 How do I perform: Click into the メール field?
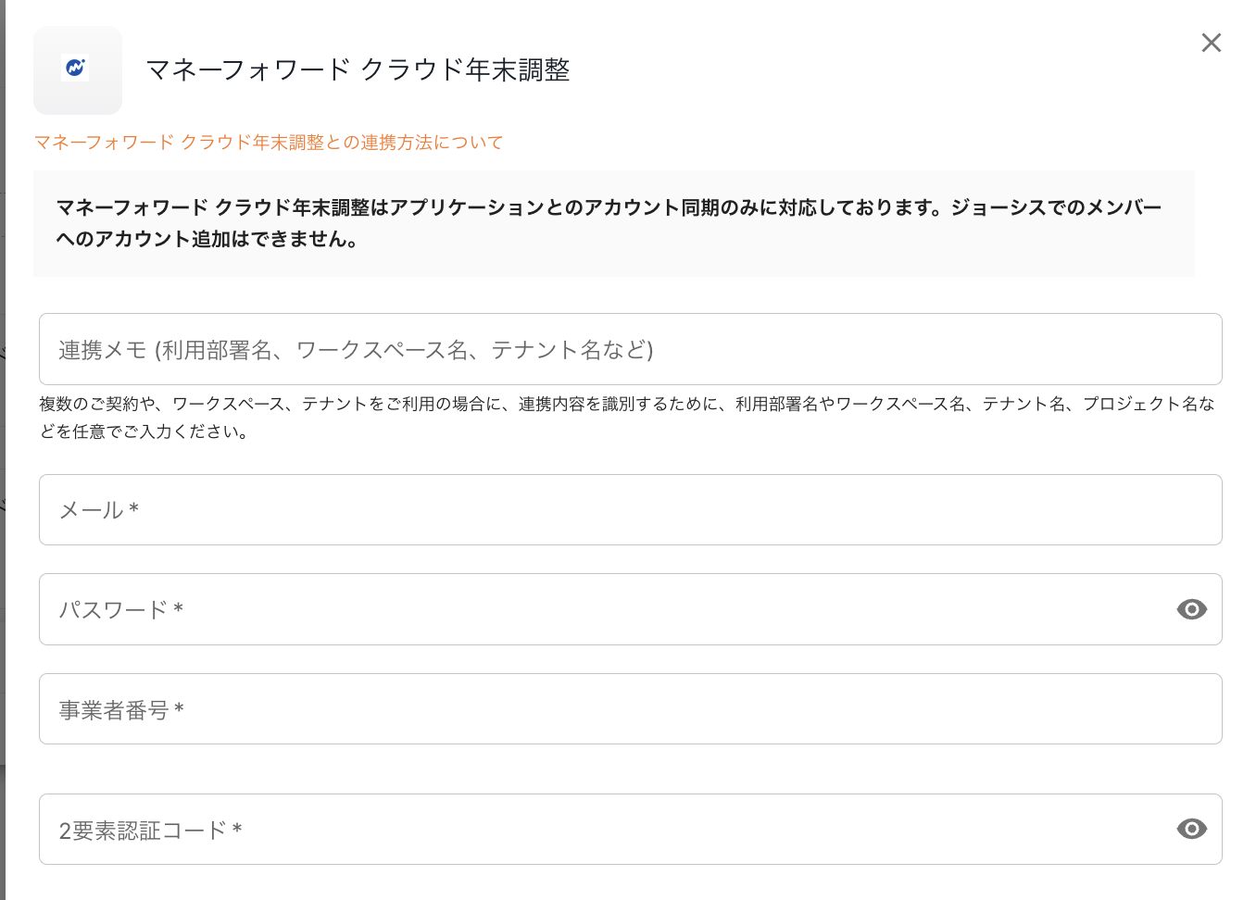630,510
